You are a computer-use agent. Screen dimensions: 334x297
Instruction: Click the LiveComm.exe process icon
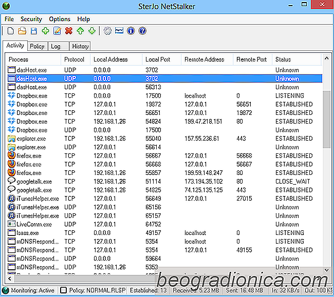point(11,224)
